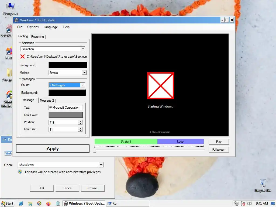The width and height of the screenshot is (276, 207).
Task: Expand the Method Simple dropdown
Action: point(84,73)
